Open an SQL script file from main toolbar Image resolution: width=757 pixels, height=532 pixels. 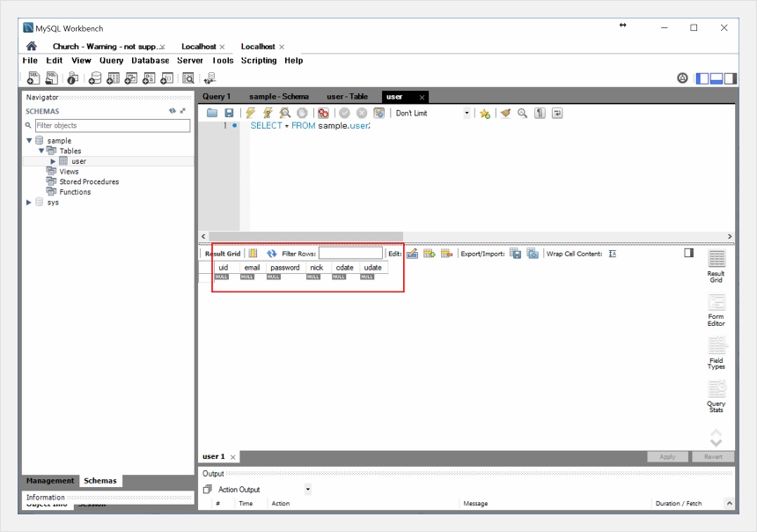[51, 78]
